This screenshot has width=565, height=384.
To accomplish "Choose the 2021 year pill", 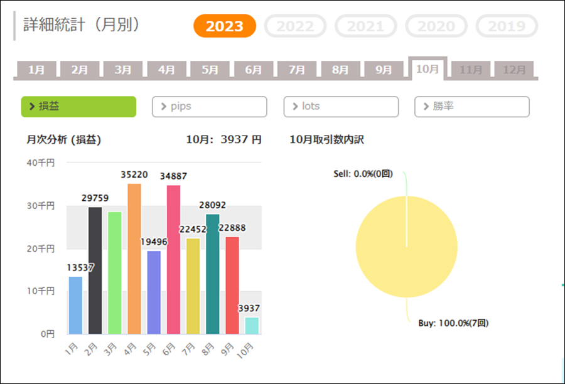I will tap(365, 26).
